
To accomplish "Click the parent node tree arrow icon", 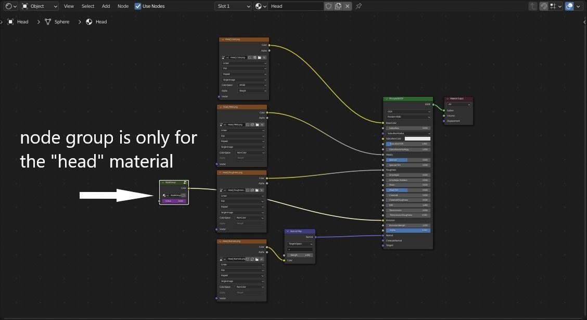I will 533,6.
